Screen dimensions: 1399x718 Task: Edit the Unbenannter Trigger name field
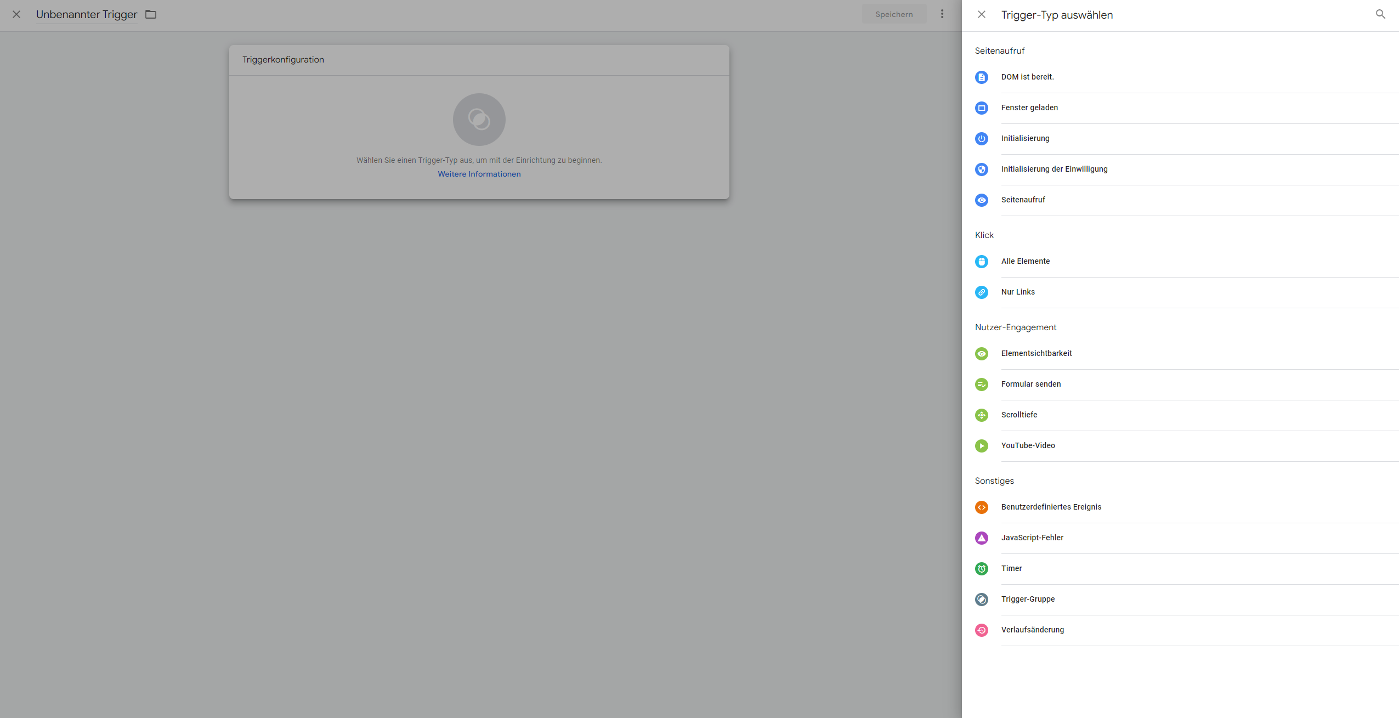(x=87, y=15)
